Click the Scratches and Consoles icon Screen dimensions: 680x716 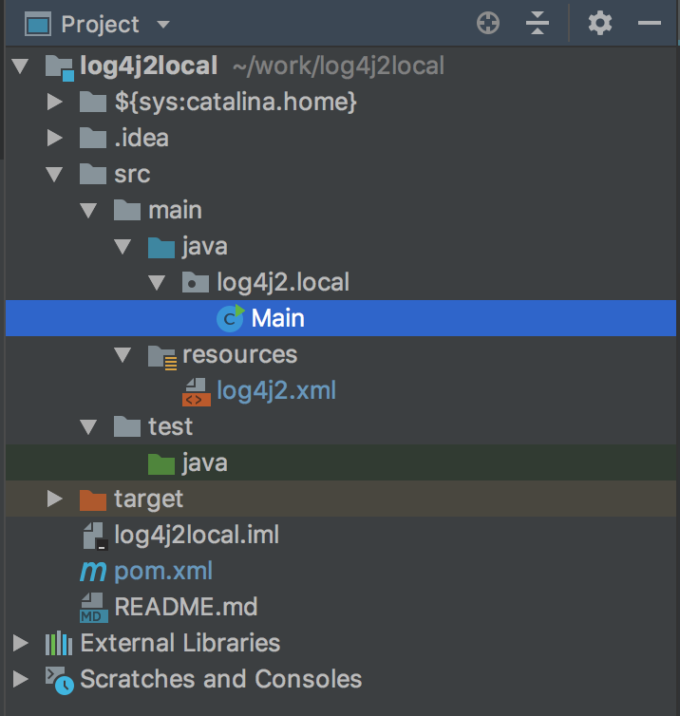click(x=60, y=680)
